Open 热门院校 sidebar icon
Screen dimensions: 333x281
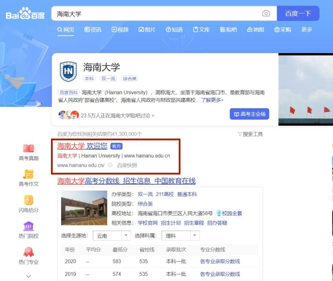29,226
